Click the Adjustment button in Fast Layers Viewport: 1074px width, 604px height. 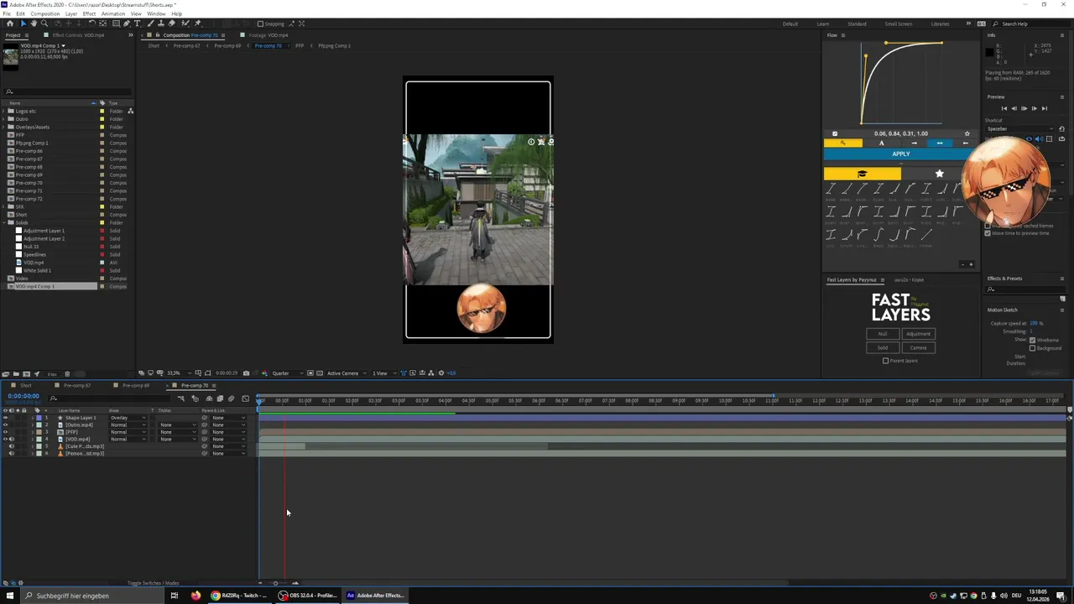(x=918, y=334)
